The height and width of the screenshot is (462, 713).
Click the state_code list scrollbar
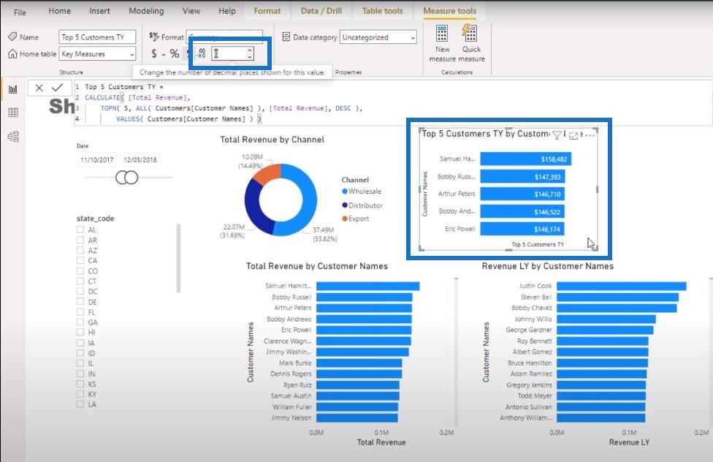click(179, 258)
